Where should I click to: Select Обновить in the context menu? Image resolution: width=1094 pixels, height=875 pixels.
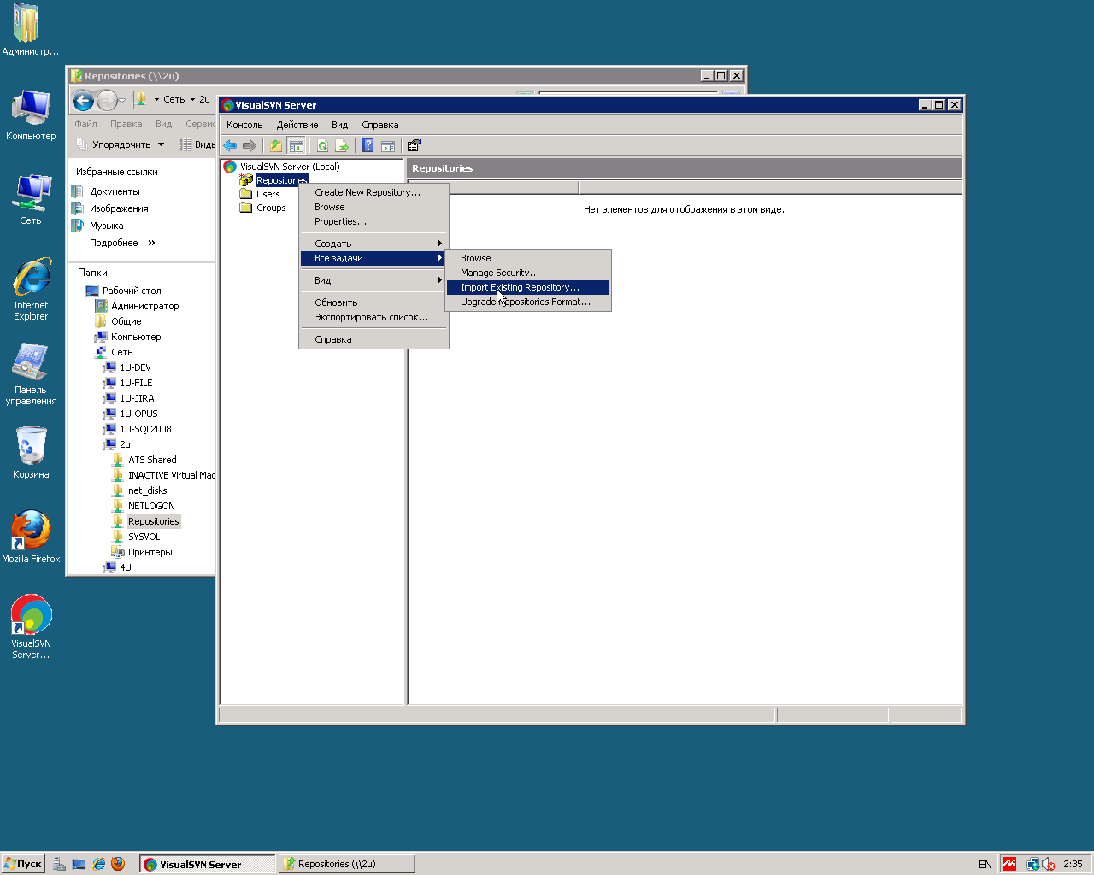[373, 302]
